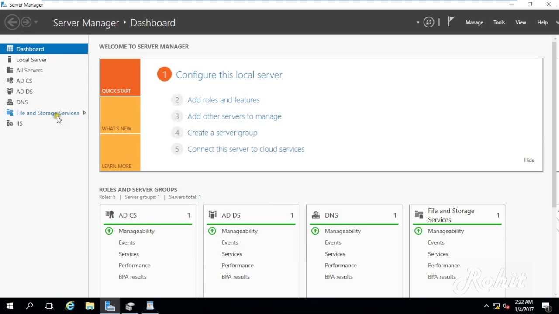Open the Manage menu

coord(474,23)
